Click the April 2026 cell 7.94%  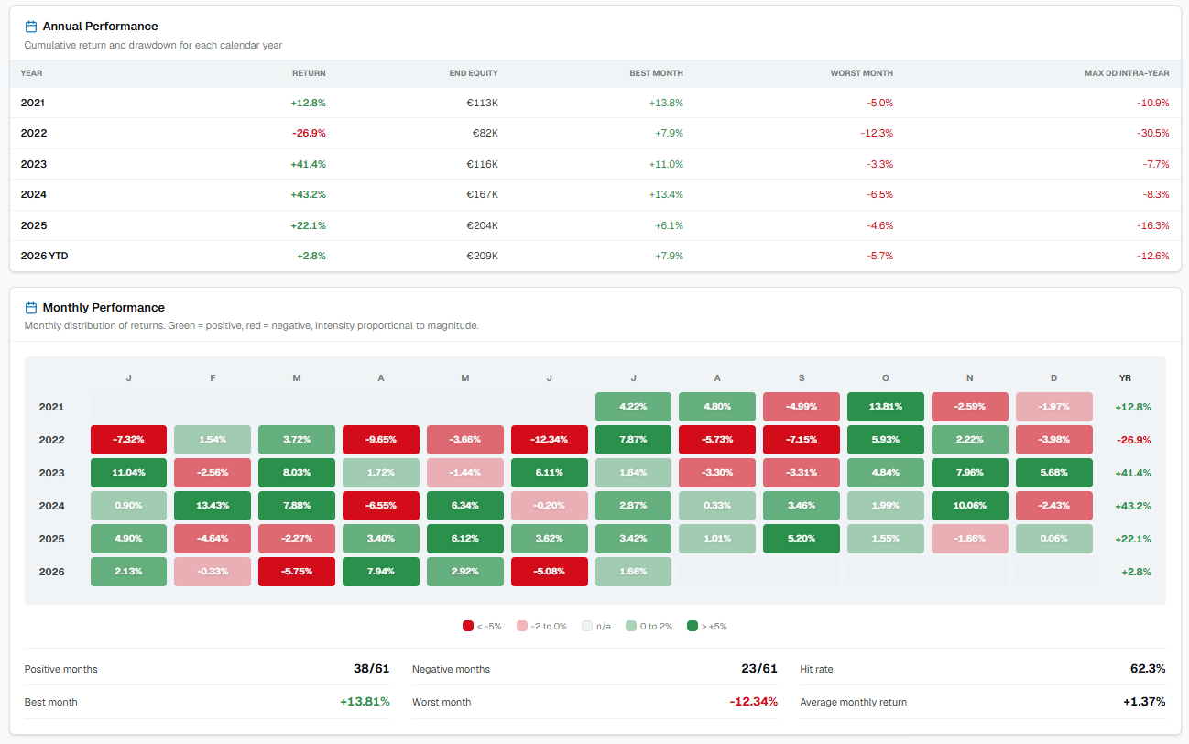click(381, 572)
